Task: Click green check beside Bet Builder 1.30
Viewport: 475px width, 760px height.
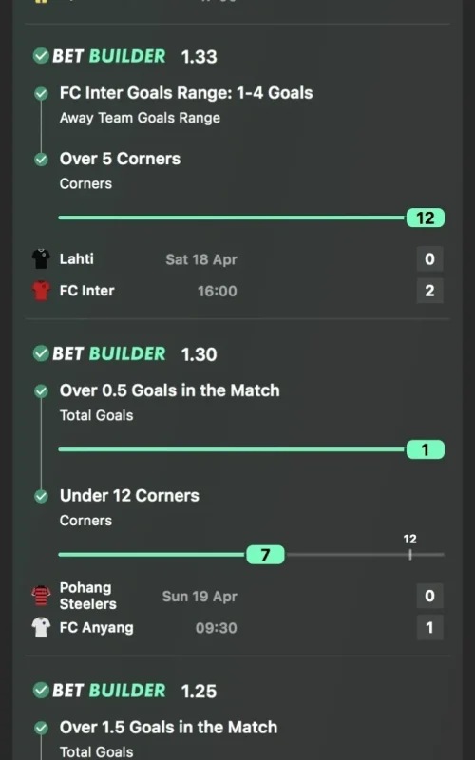Action: point(41,353)
